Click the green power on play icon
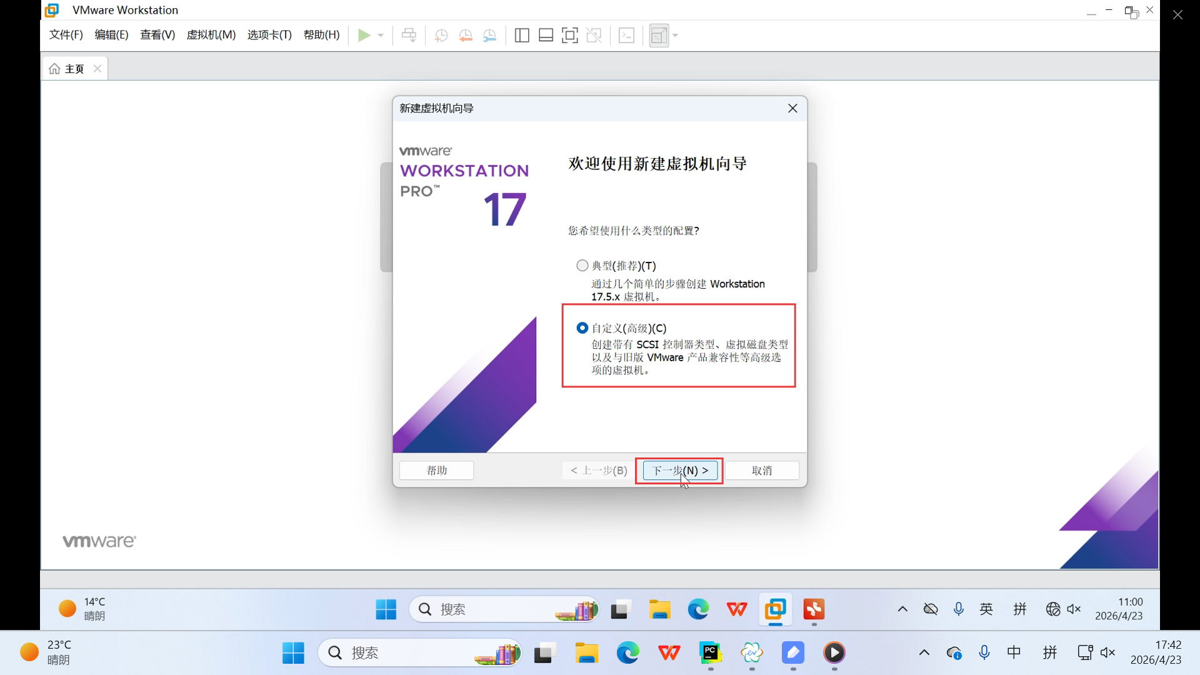Image resolution: width=1200 pixels, height=675 pixels. [x=364, y=36]
